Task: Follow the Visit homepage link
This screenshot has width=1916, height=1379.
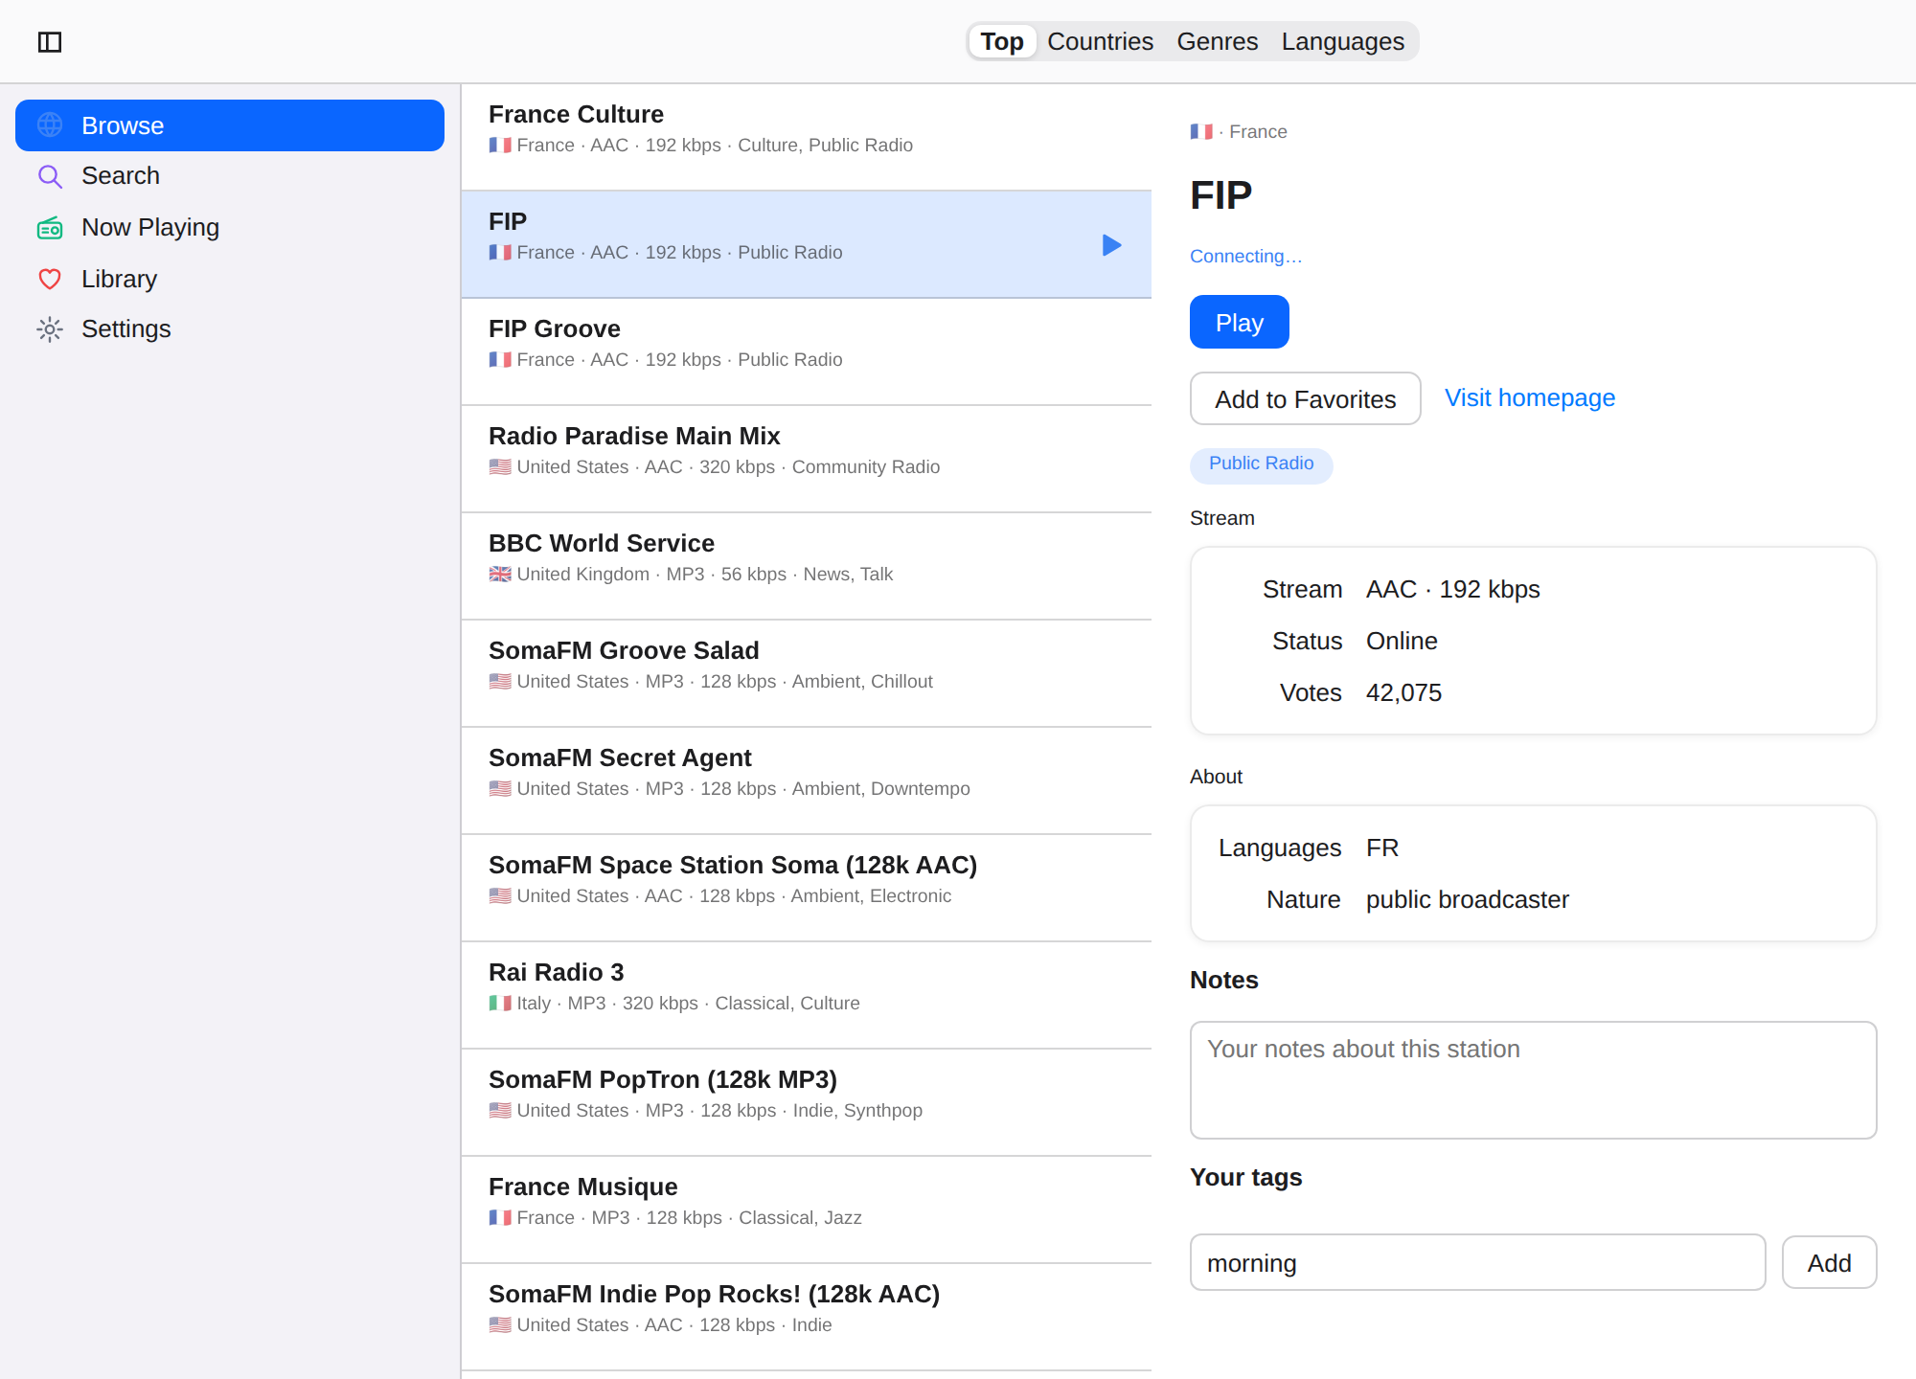Action: coord(1530,397)
